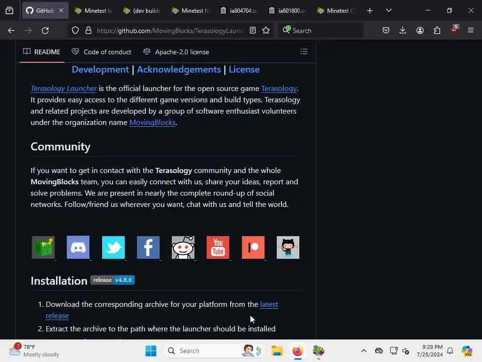Open the Windows Start menu
This screenshot has width=482, height=362.
coord(151,351)
